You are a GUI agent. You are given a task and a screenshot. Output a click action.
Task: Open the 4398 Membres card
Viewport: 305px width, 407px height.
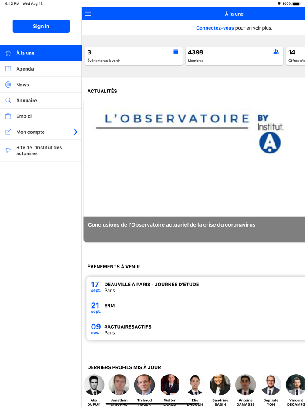tap(234, 56)
